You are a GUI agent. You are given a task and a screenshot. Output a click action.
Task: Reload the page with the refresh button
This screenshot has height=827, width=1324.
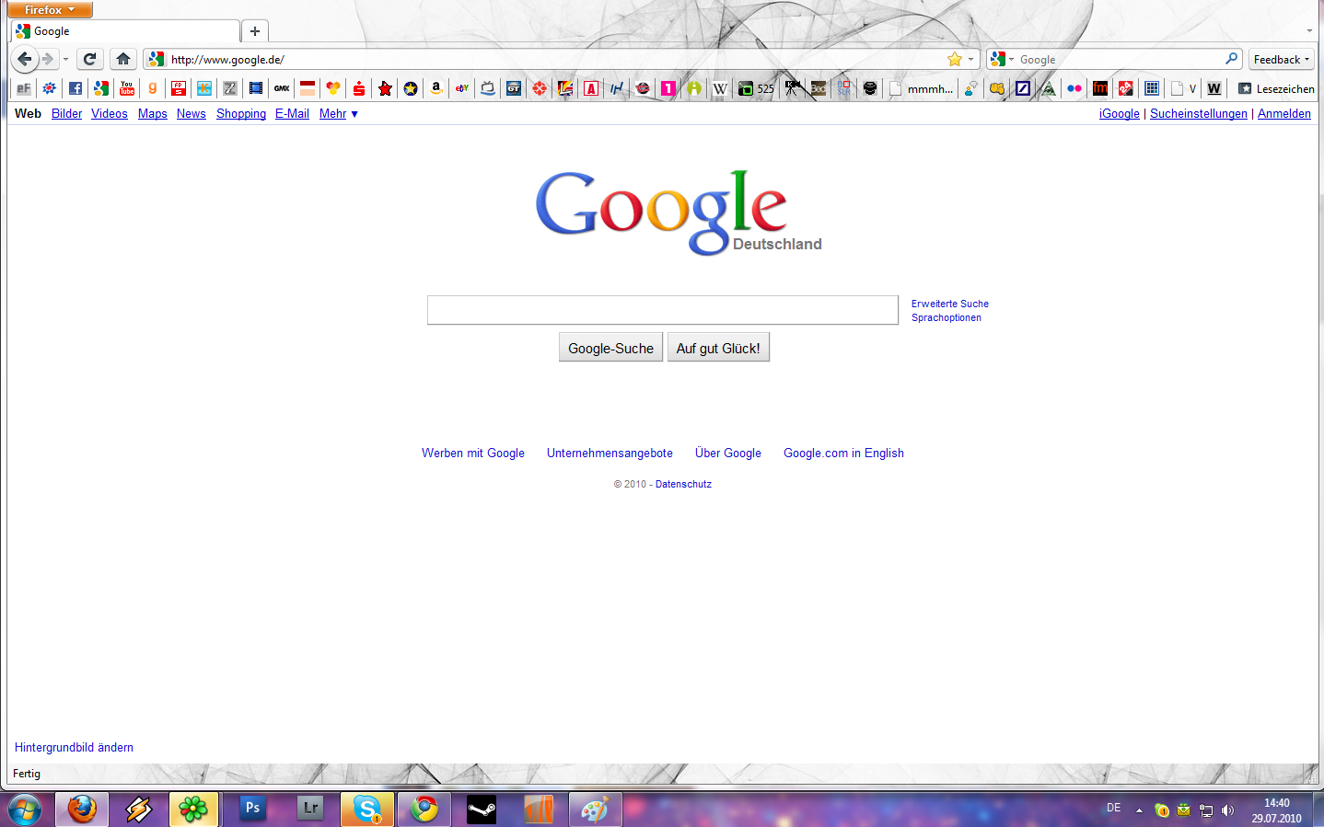pyautogui.click(x=89, y=59)
